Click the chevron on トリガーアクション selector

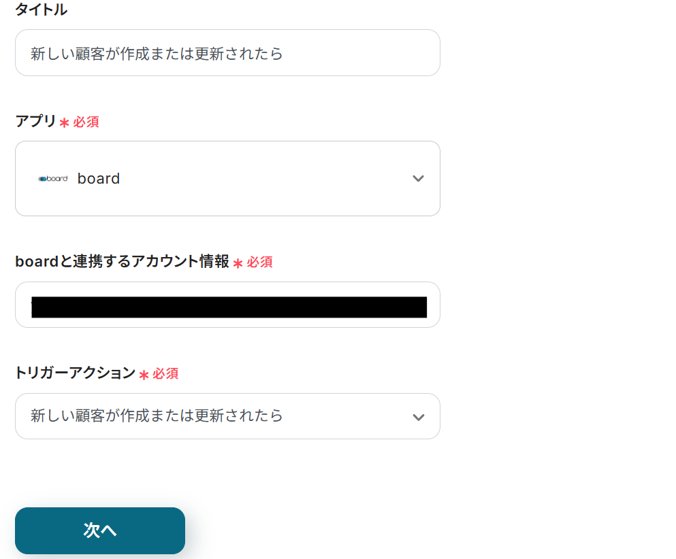[x=418, y=416]
